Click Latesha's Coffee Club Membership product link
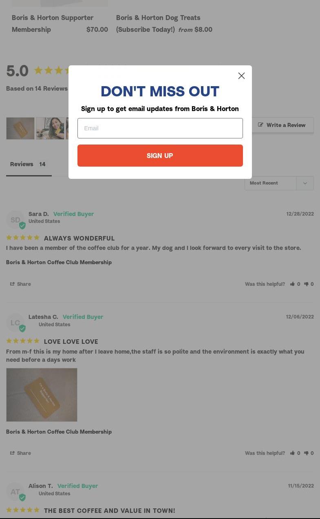Image resolution: width=320 pixels, height=519 pixels. [x=59, y=432]
